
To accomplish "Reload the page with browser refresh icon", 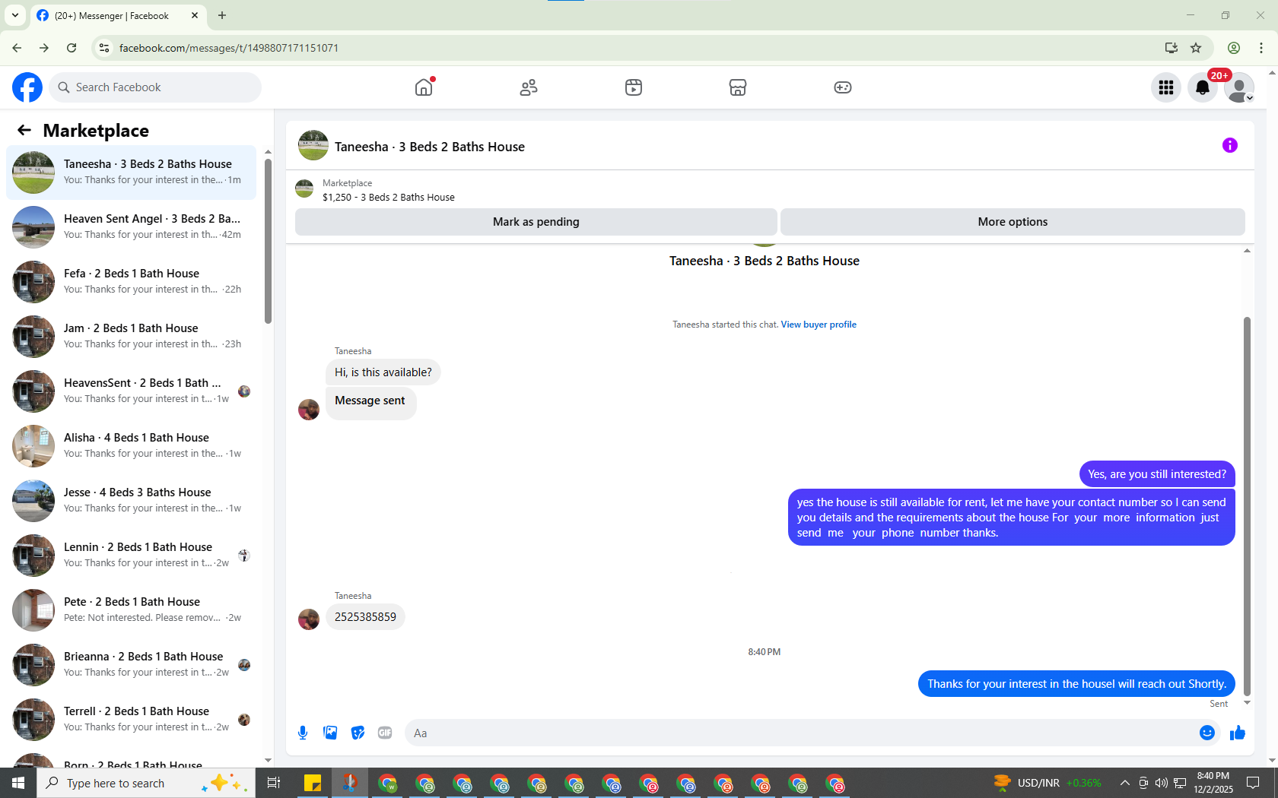I will (x=72, y=48).
